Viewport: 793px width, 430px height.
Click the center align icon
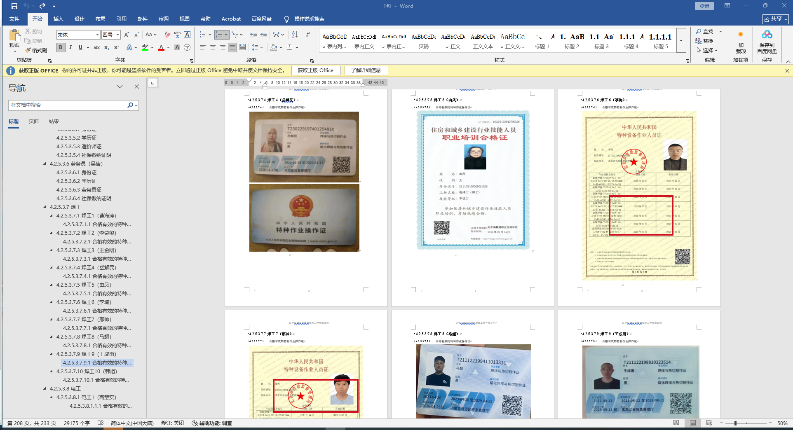click(x=213, y=47)
